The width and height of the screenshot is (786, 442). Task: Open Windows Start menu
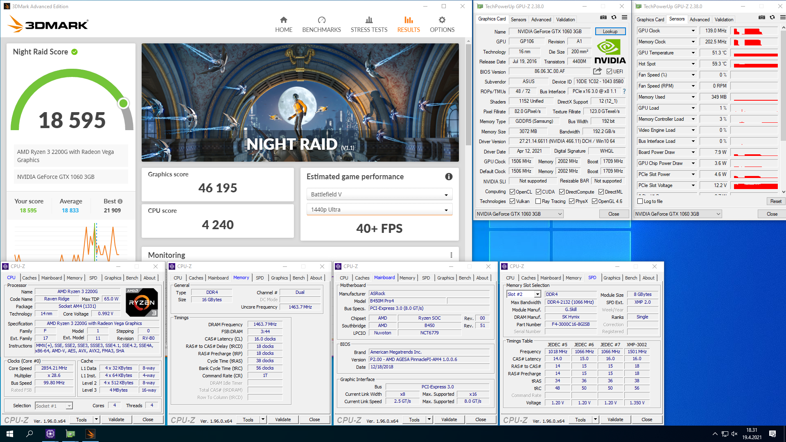10,434
